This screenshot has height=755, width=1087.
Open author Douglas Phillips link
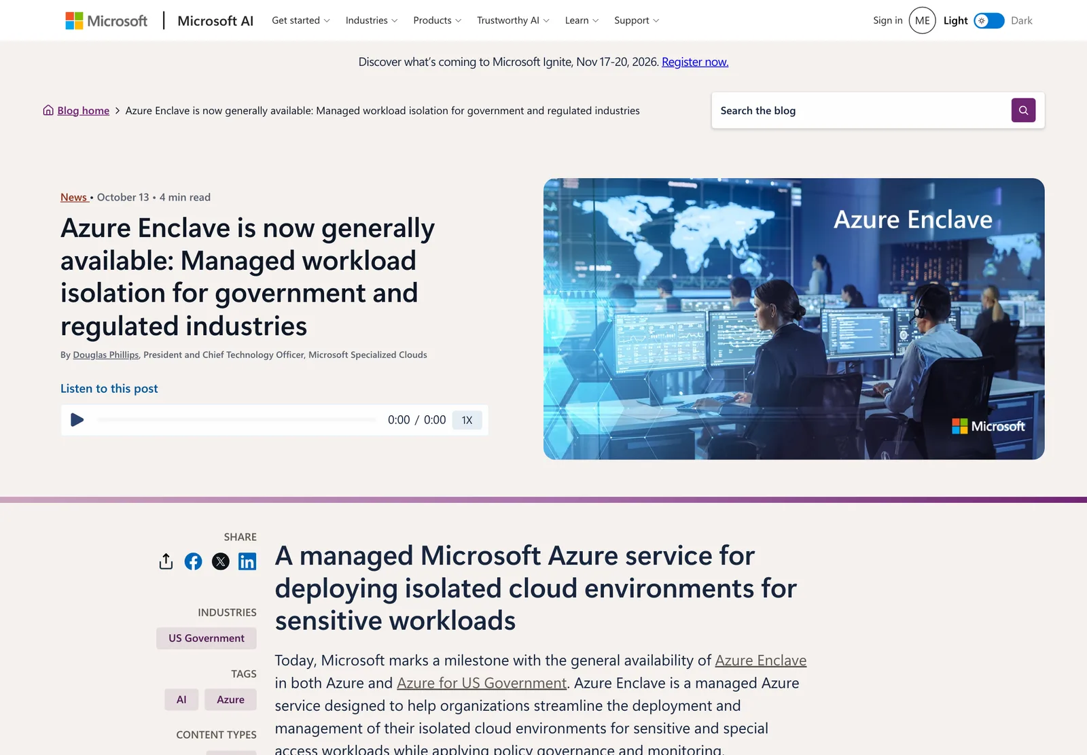tap(106, 355)
